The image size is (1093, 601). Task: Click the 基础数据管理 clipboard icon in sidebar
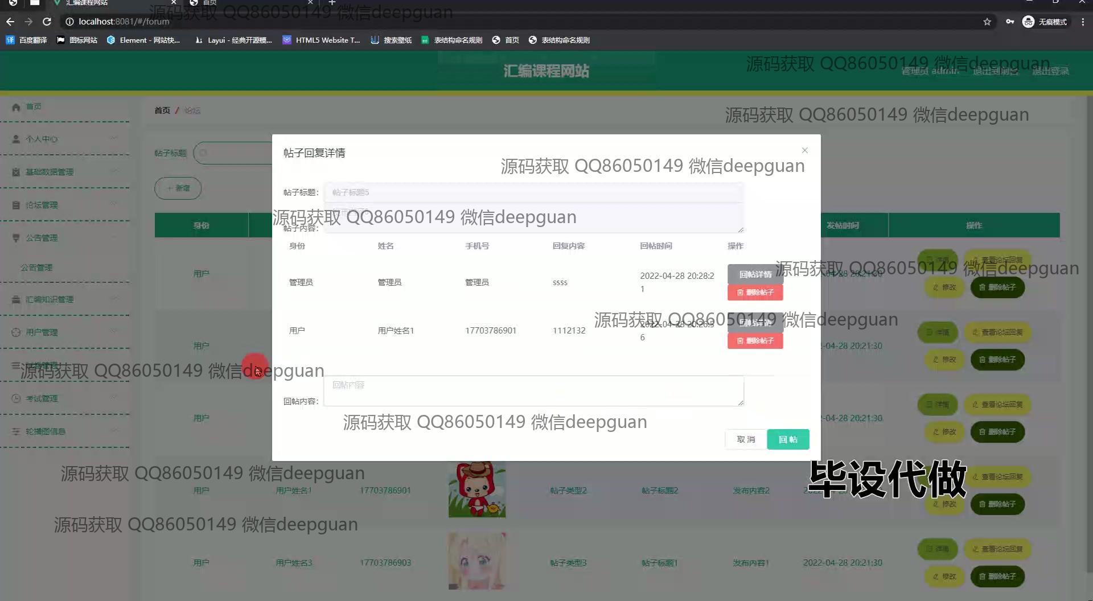pyautogui.click(x=16, y=172)
